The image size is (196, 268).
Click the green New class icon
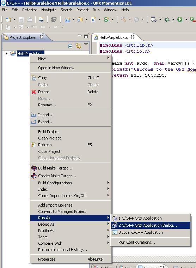tap(106, 19)
